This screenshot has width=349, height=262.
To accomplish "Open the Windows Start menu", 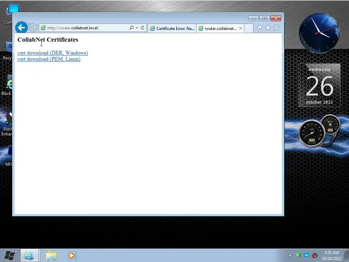I will click(10, 255).
